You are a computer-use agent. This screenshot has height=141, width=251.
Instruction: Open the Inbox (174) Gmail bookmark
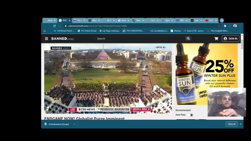194,31
